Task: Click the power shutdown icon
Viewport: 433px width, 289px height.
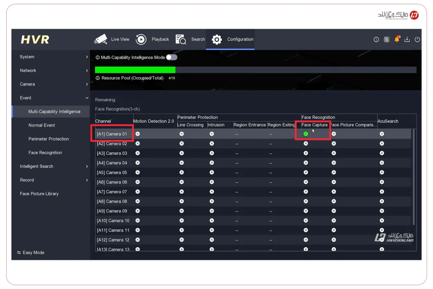Action: click(417, 39)
